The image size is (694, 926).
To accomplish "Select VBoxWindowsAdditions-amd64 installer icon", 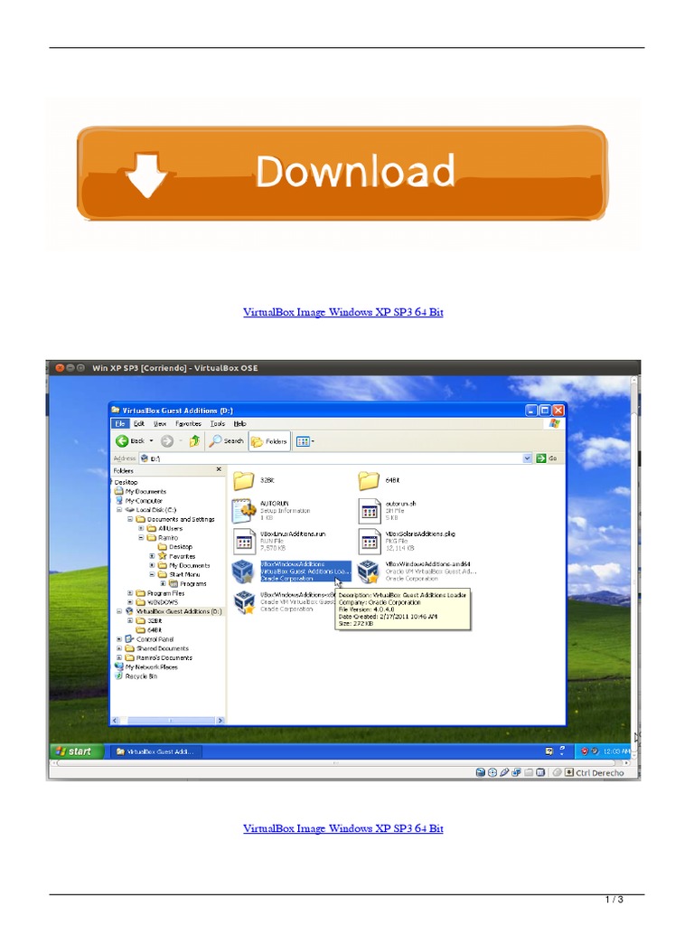I will [x=369, y=572].
